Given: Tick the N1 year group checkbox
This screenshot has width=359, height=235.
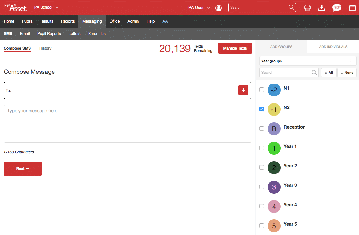Looking at the screenshot, I should (x=262, y=90).
